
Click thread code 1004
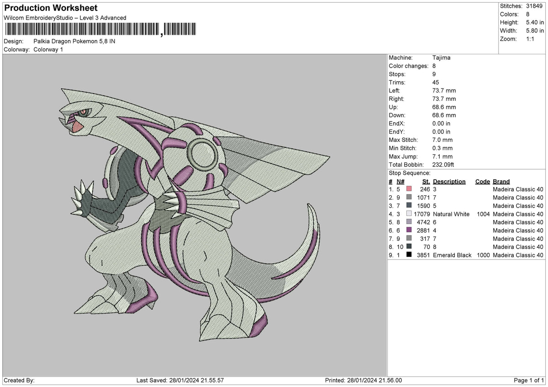tap(483, 214)
